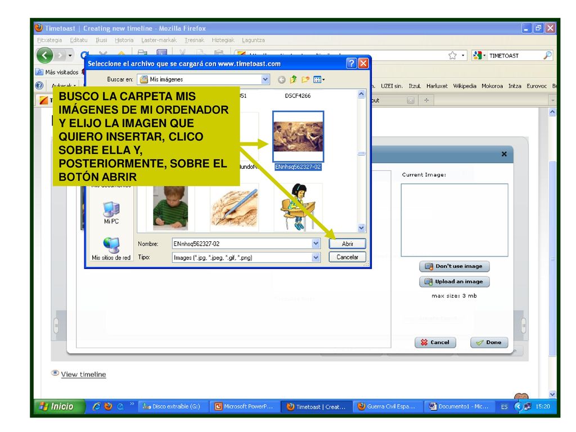Open the Intza bookmark

(x=515, y=86)
